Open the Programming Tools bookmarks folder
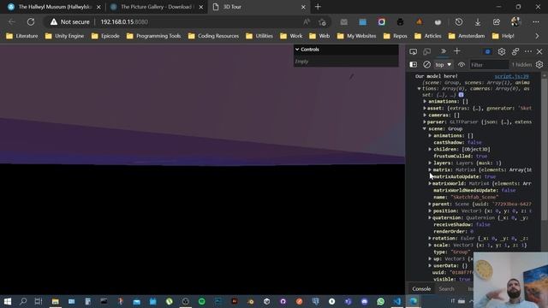This screenshot has width=548, height=308. pyautogui.click(x=154, y=36)
